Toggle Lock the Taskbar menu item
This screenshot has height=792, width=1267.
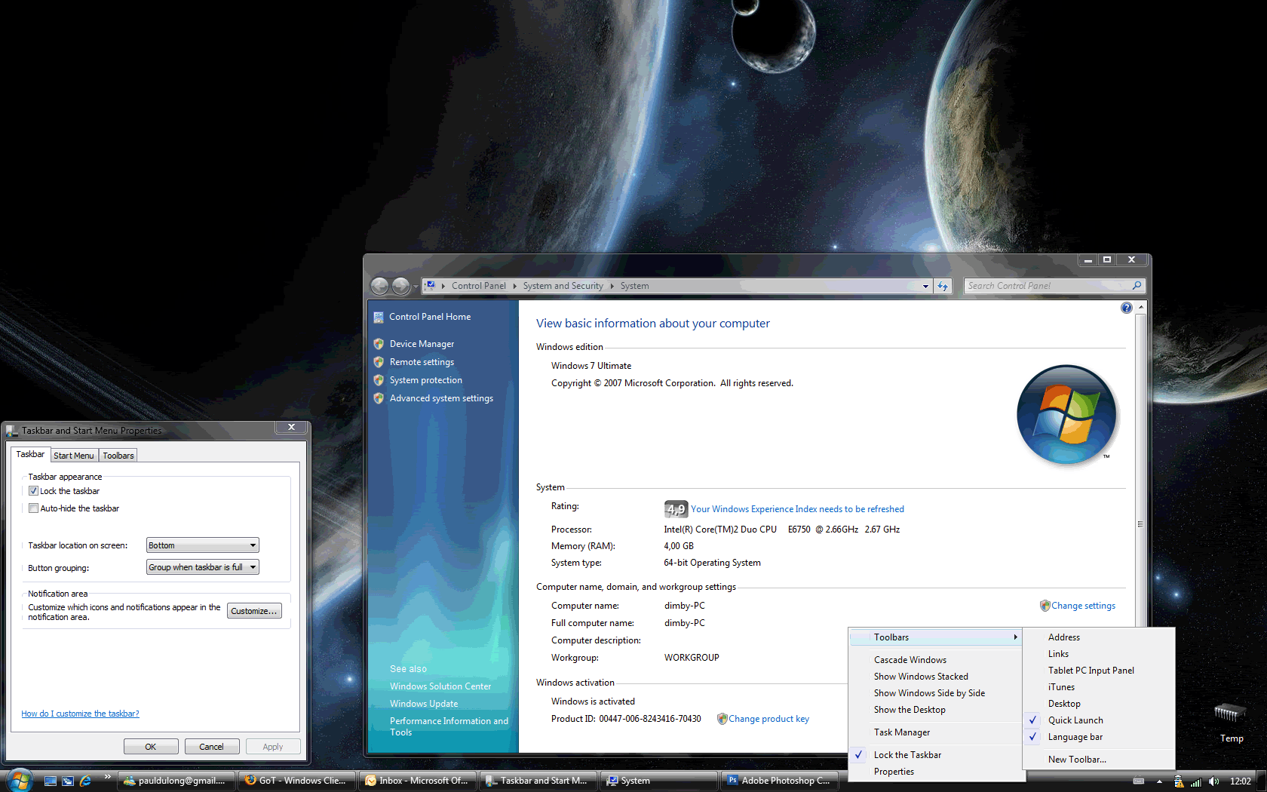935,755
